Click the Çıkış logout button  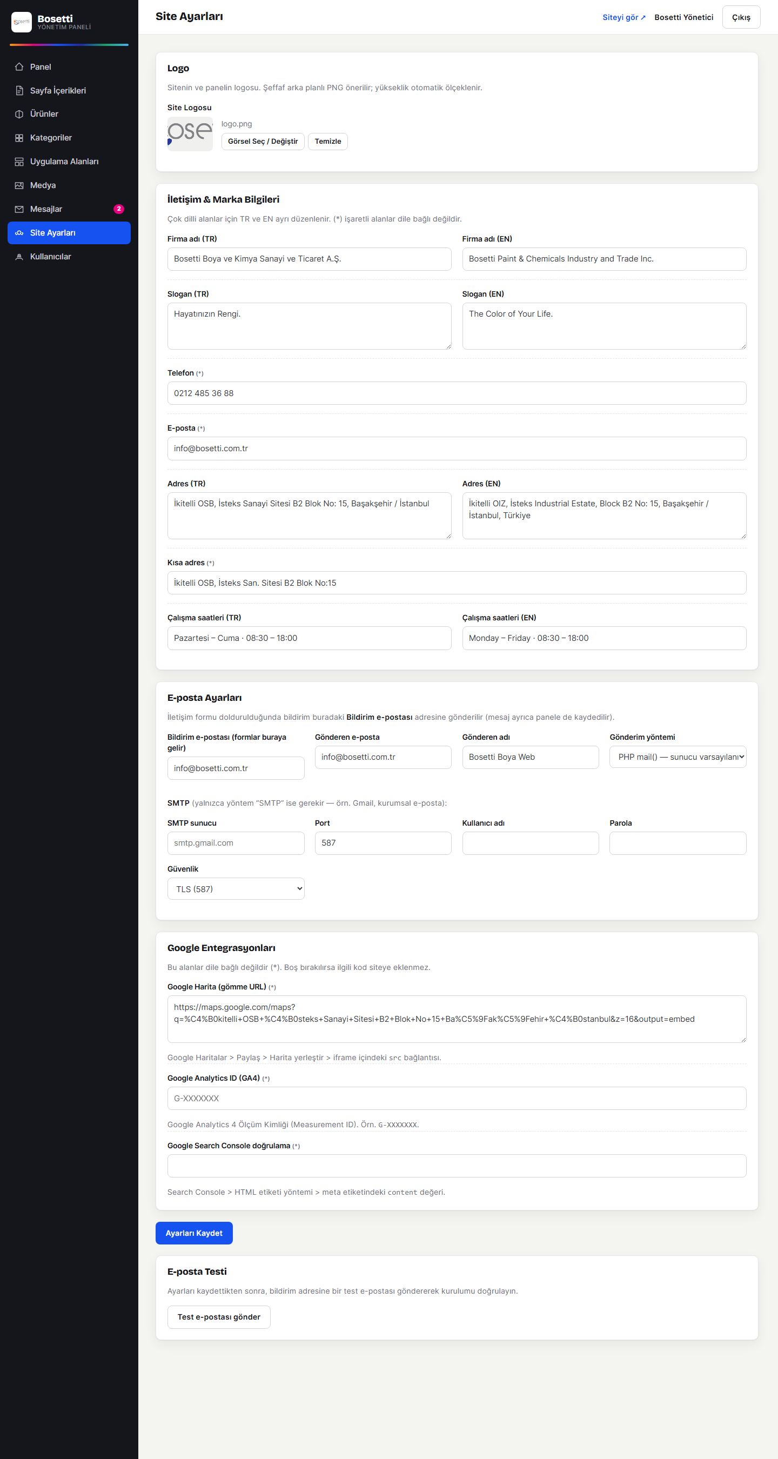(741, 17)
